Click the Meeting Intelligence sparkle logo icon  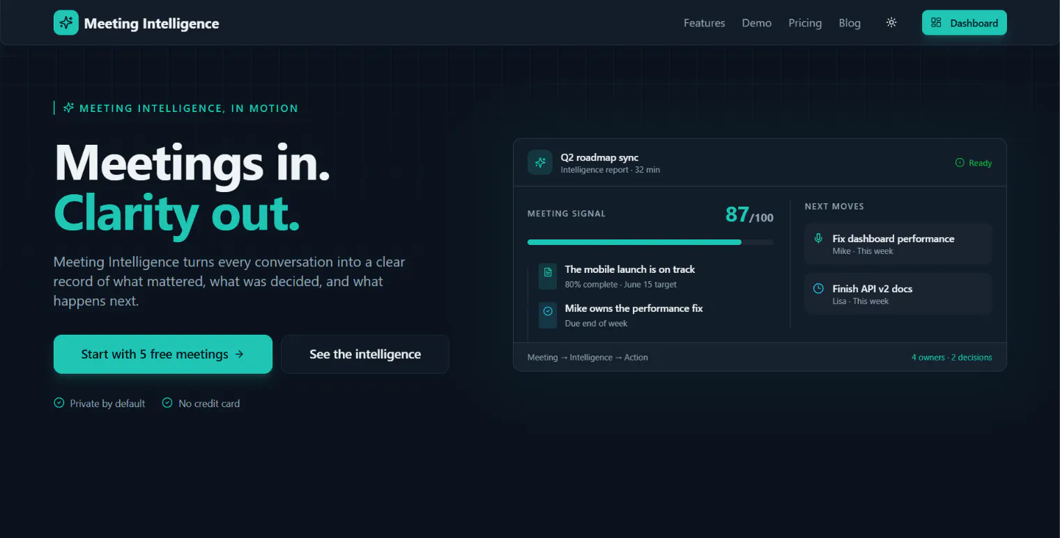66,23
